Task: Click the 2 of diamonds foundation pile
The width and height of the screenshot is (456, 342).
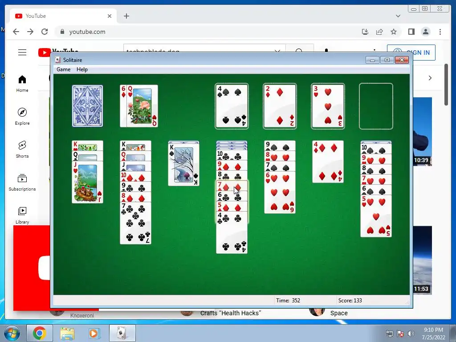Action: pos(280,106)
